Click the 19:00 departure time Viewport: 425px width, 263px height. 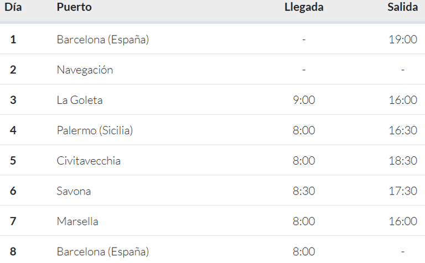[x=403, y=39]
